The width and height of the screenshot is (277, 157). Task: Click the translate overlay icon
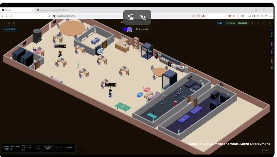coord(143,17)
